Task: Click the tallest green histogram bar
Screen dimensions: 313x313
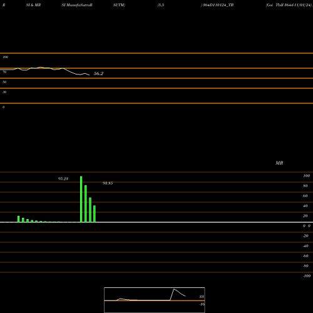Action: coord(81,199)
